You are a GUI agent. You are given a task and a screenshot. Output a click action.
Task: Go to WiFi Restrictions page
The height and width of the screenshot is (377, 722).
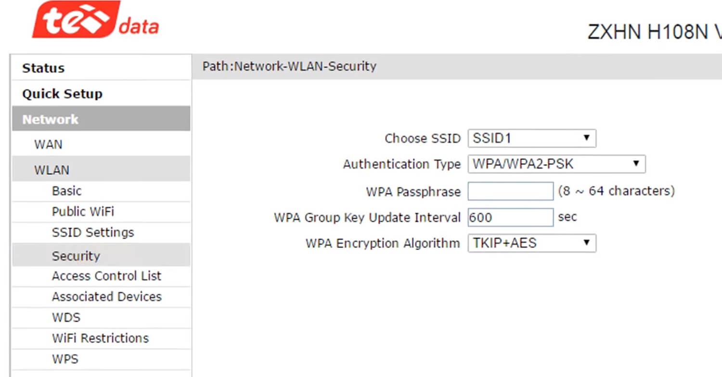coord(100,338)
